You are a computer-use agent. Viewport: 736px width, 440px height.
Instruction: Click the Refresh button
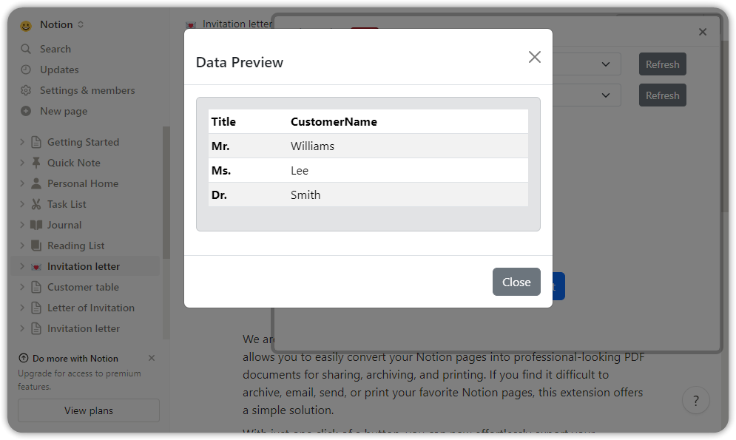(x=662, y=64)
